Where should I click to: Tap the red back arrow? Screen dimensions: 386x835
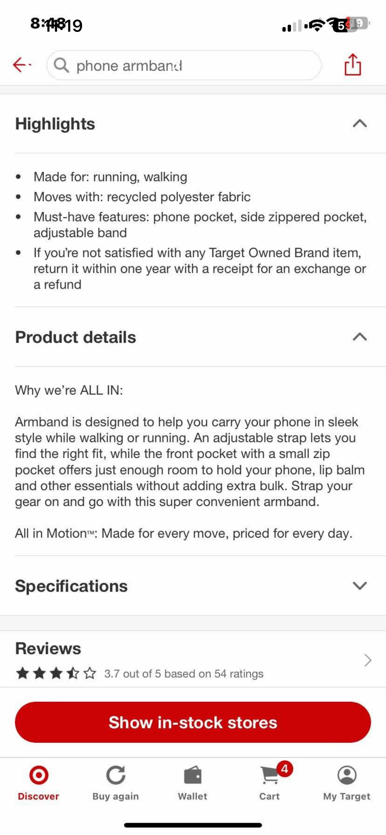point(21,65)
